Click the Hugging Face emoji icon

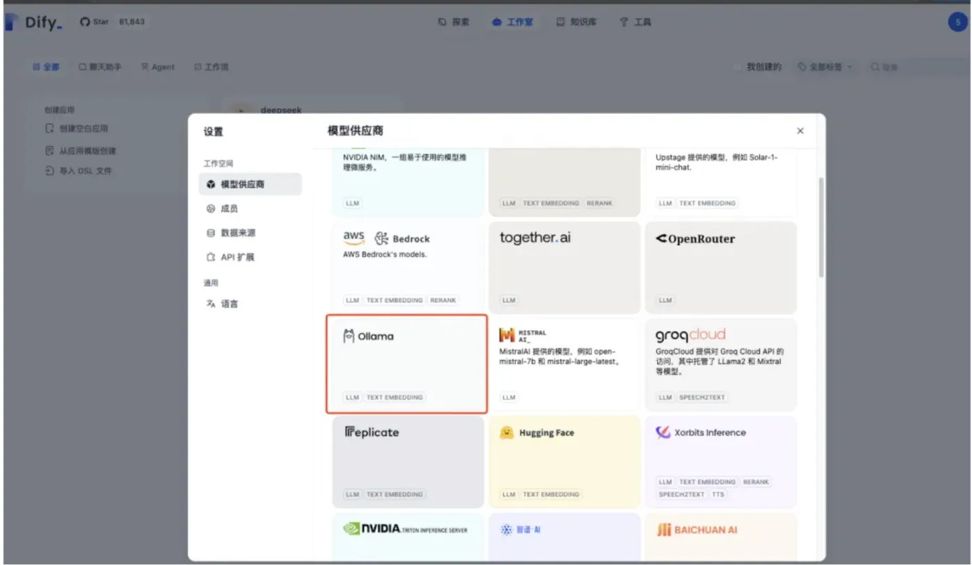(507, 432)
